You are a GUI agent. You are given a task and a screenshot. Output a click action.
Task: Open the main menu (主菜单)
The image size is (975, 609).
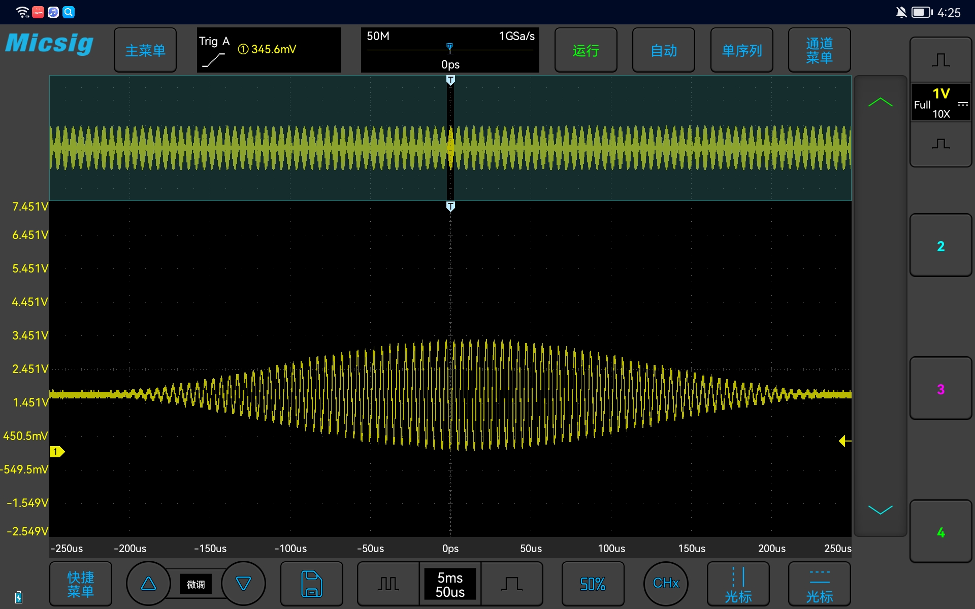click(145, 50)
